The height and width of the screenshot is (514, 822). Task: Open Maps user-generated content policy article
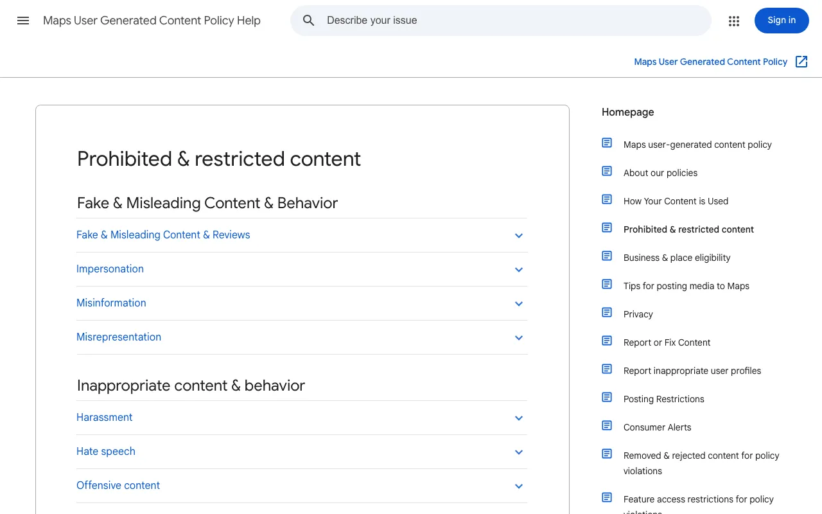[697, 145]
